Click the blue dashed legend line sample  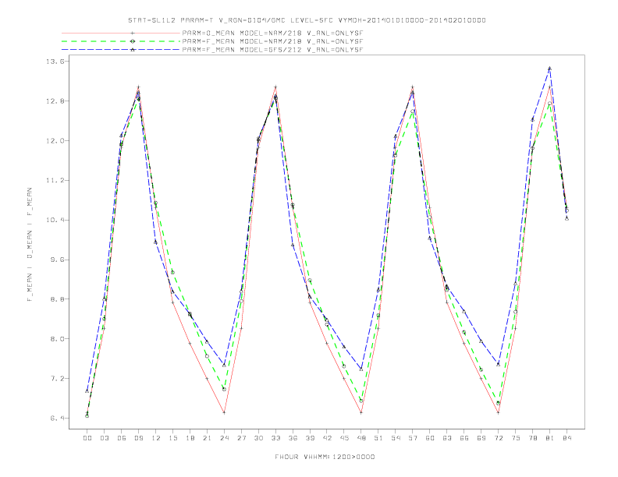pos(121,50)
